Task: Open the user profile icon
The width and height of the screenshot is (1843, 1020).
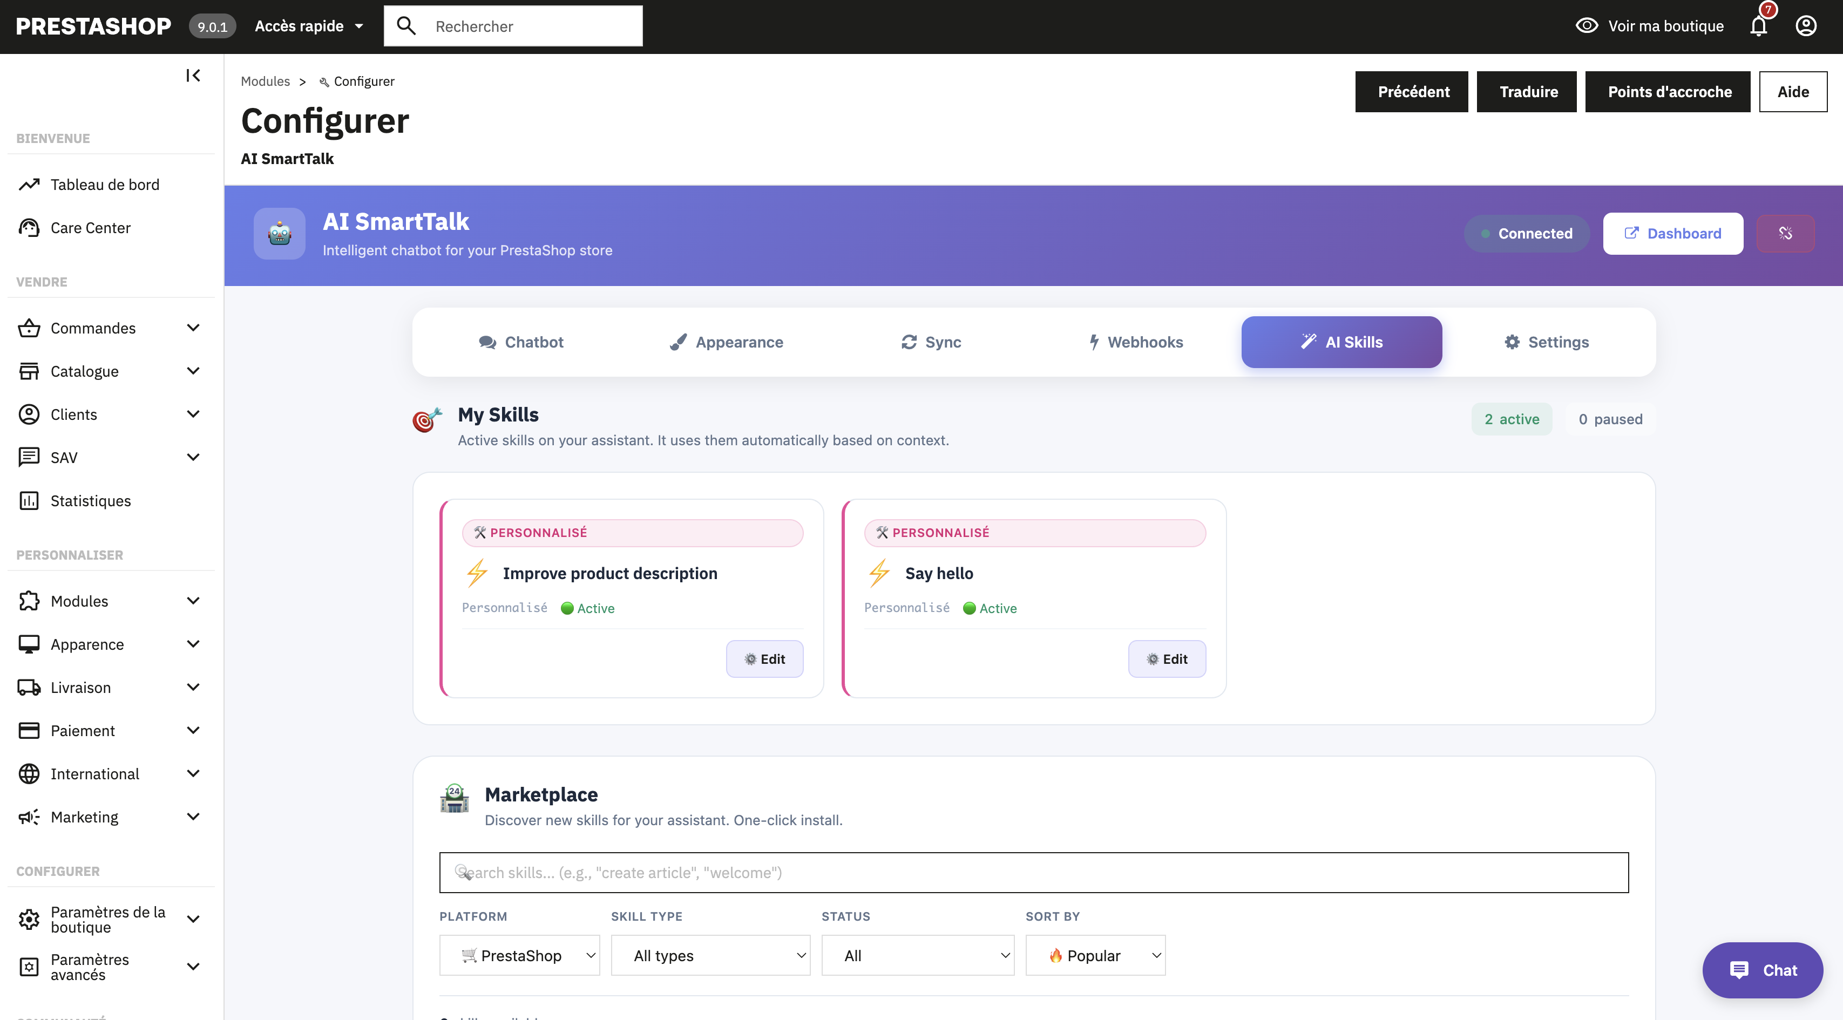Action: tap(1806, 26)
